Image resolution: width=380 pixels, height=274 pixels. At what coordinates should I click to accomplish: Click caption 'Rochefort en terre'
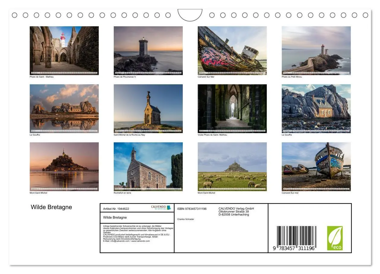coord(122,193)
